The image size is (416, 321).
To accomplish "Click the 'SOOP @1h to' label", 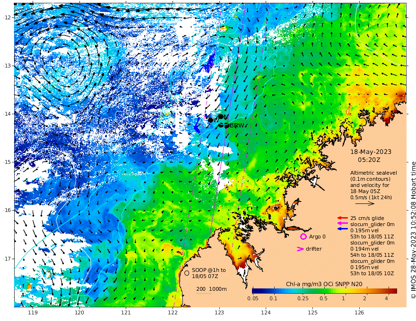I will point(209,270).
